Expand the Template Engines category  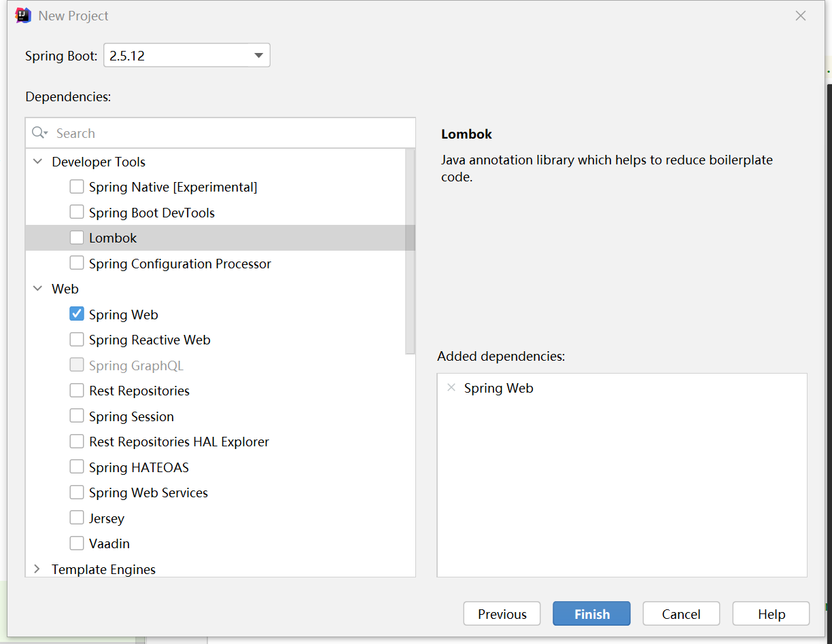37,569
